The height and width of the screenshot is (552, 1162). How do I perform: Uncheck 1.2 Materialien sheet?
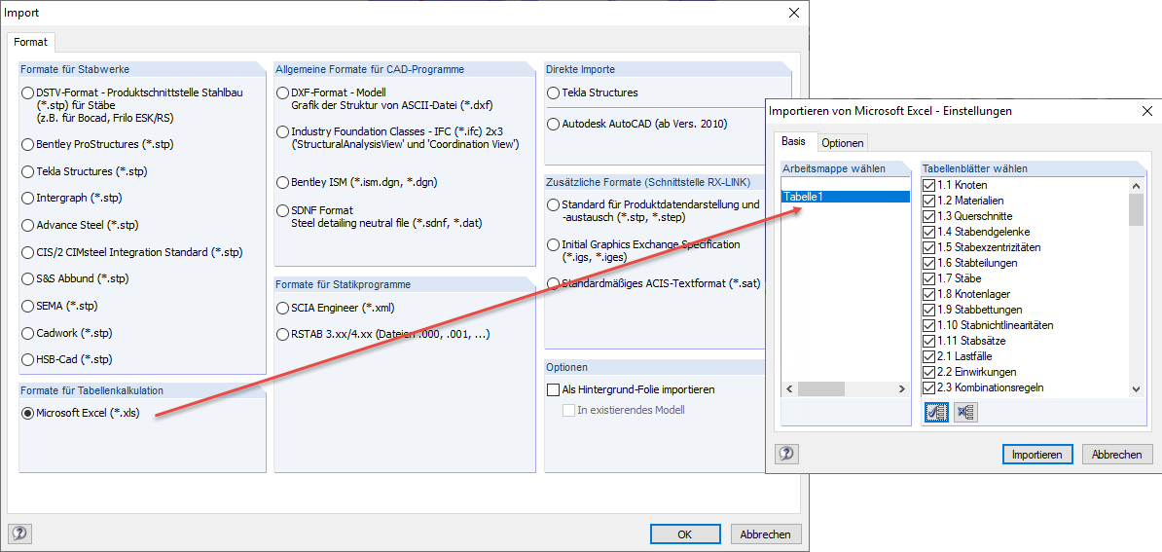[928, 201]
